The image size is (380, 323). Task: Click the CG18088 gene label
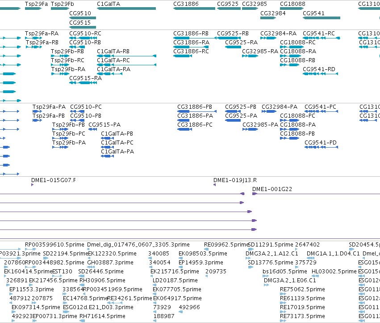292,4
